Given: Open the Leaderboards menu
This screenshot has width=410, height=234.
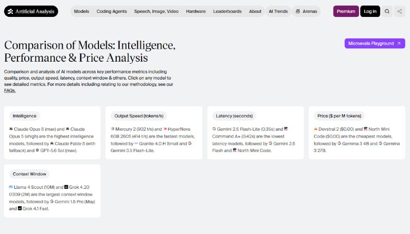Looking at the screenshot, I should [228, 11].
